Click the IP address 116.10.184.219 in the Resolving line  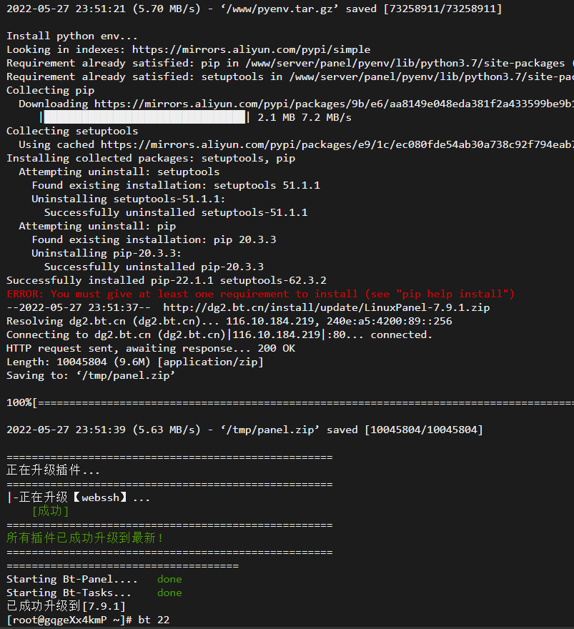[270, 322]
